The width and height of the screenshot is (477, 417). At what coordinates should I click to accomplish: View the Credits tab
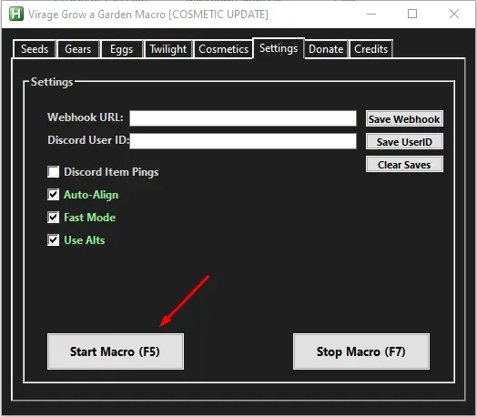coord(371,49)
